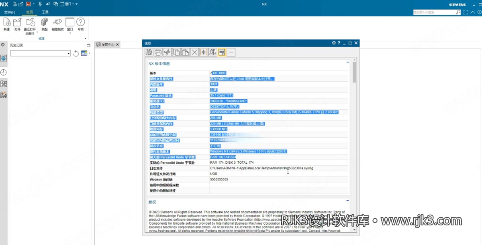This screenshot has width=482, height=245.
Task: Click the picture view icon in 历史记录 panel
Action: 84,53
